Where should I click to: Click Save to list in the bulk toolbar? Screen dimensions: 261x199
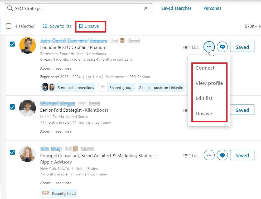click(x=57, y=26)
